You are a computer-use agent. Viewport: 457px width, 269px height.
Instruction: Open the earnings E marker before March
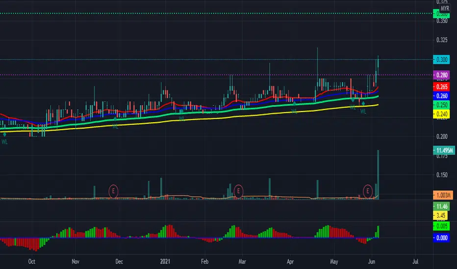(x=238, y=191)
